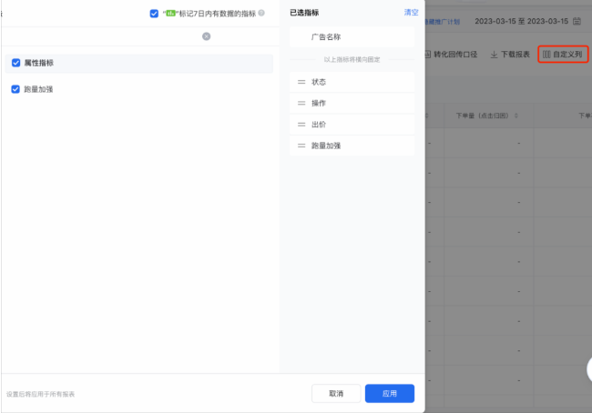Select 状态 in the selected metrics list
This screenshot has height=413, width=592.
click(352, 82)
